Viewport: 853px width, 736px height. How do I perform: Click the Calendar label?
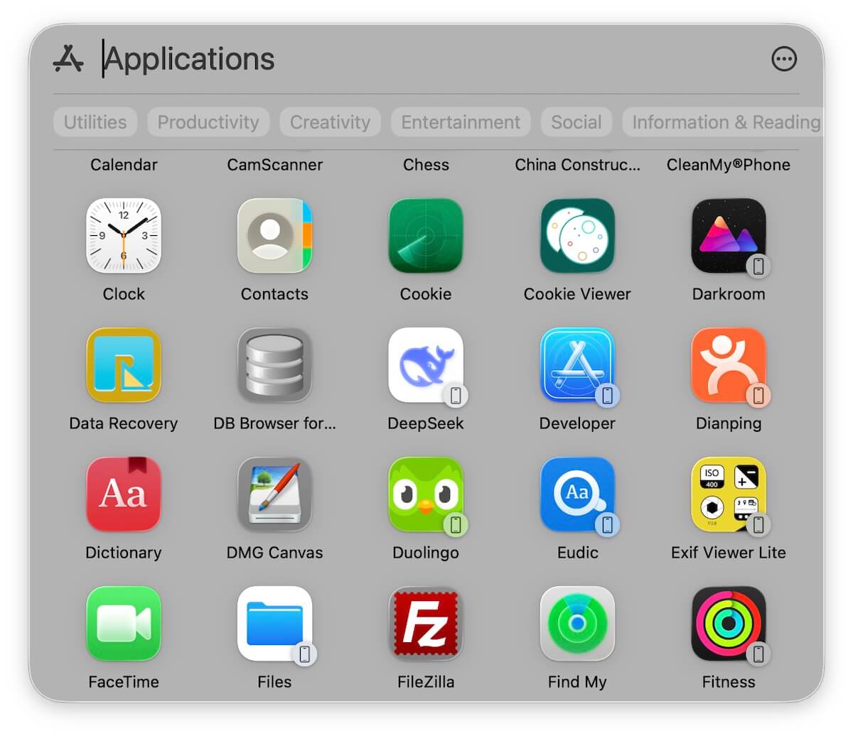(x=124, y=165)
